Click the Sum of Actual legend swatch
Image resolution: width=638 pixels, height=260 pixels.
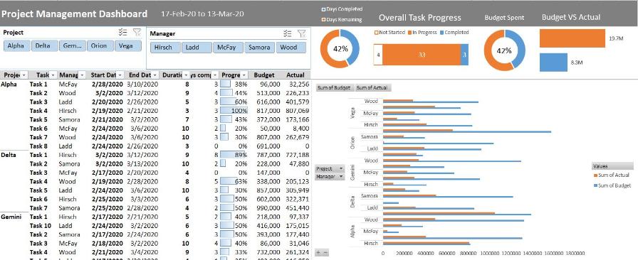(x=596, y=175)
